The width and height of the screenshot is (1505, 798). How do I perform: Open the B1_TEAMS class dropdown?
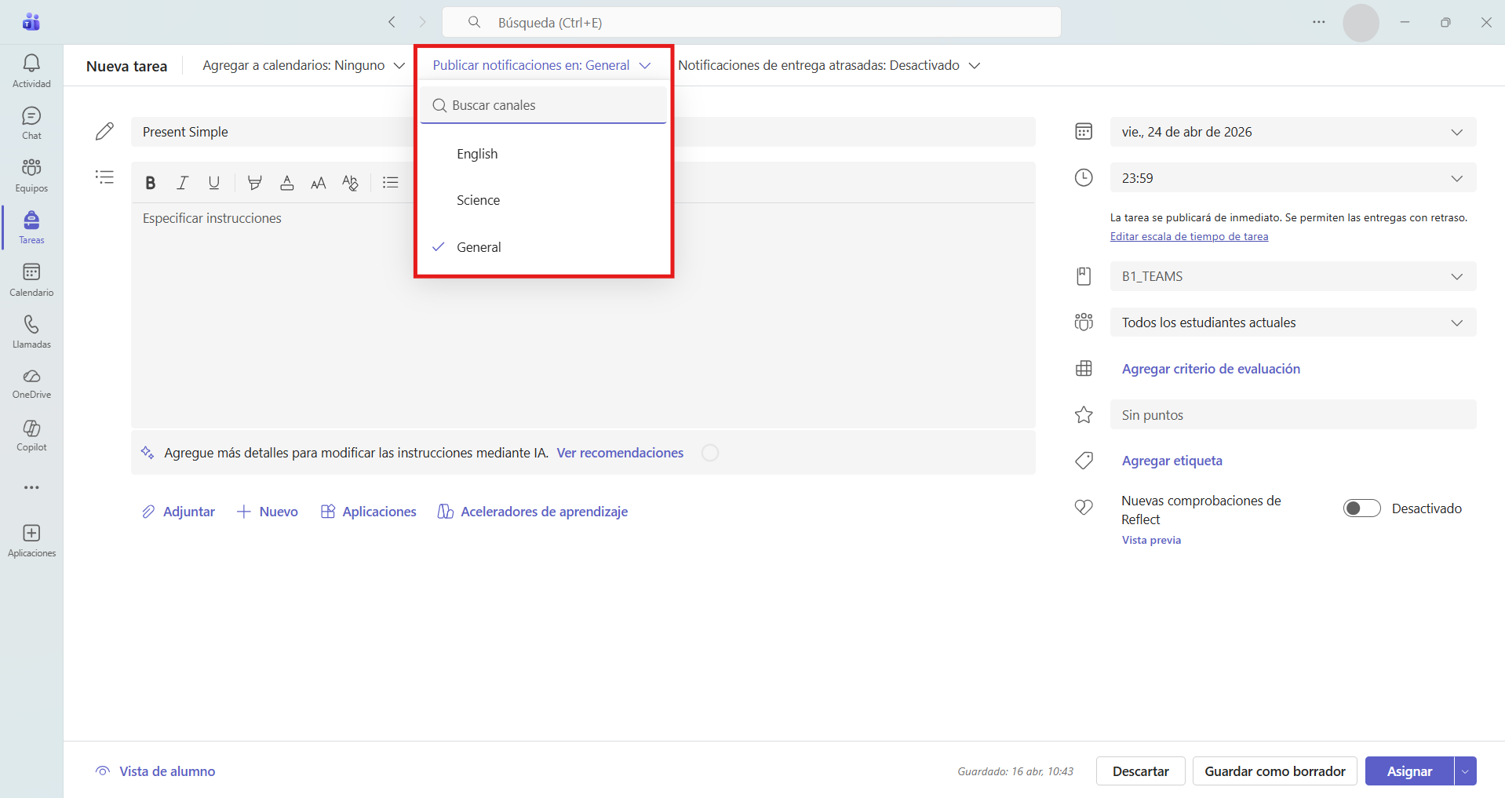[1293, 276]
